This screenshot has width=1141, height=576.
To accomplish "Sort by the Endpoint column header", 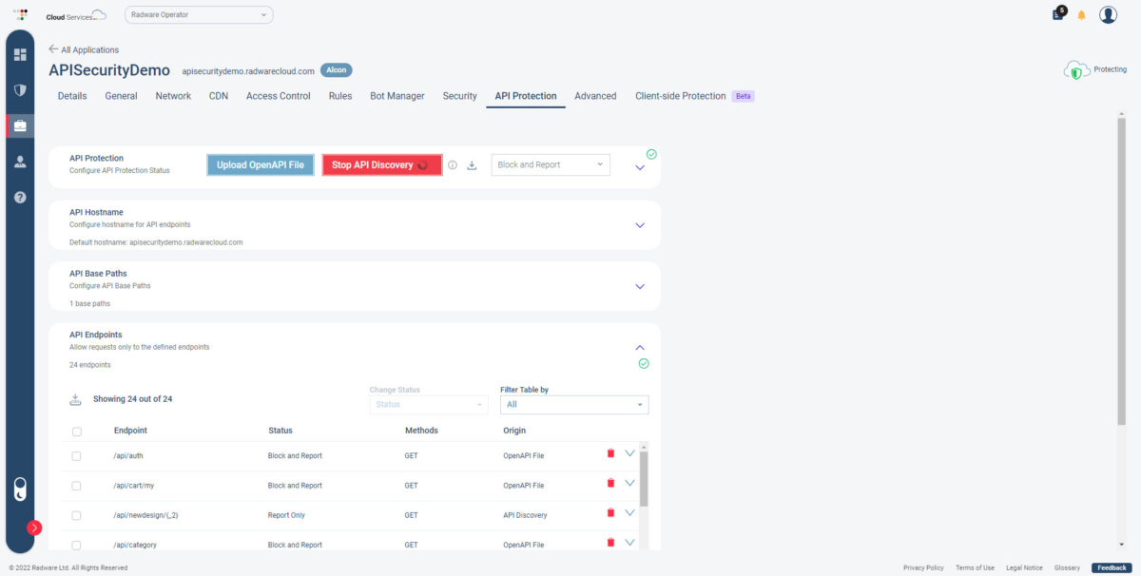I will (130, 431).
